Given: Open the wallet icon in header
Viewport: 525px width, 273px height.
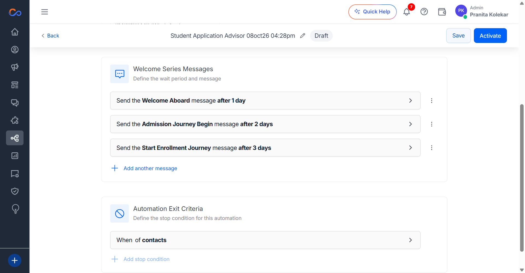Looking at the screenshot, I should [442, 12].
